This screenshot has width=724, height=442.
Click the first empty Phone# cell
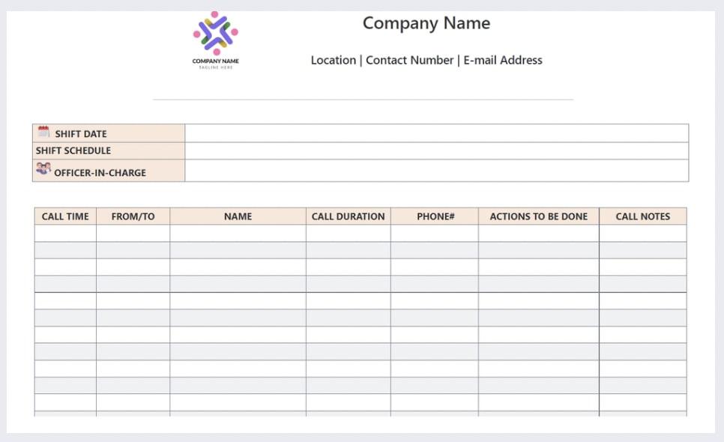click(435, 234)
